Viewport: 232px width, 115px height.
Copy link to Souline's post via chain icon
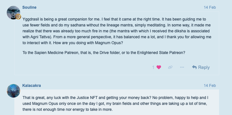170,67
